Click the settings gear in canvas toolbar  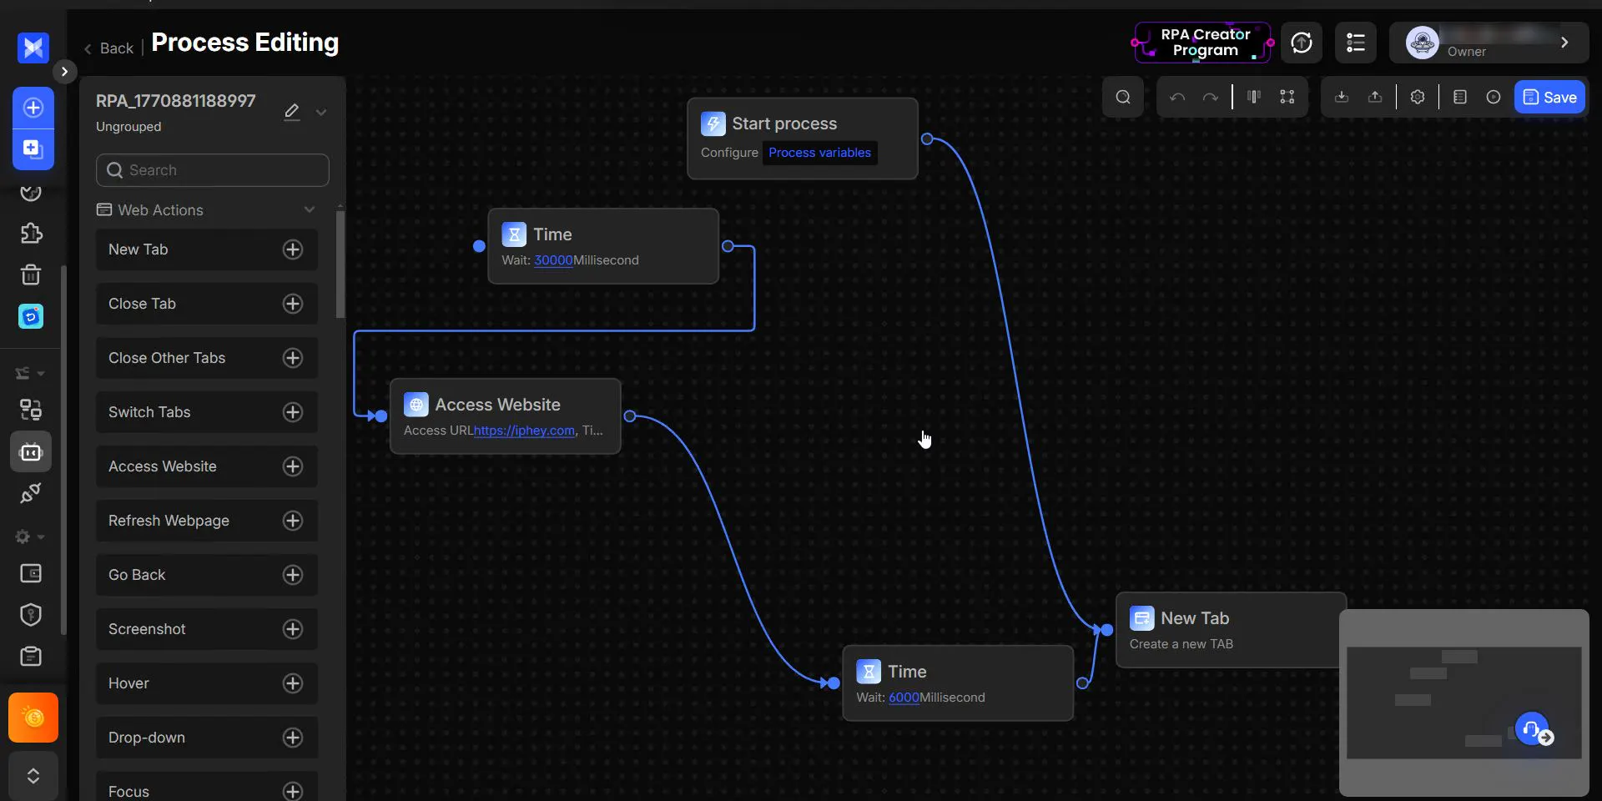pos(1418,98)
